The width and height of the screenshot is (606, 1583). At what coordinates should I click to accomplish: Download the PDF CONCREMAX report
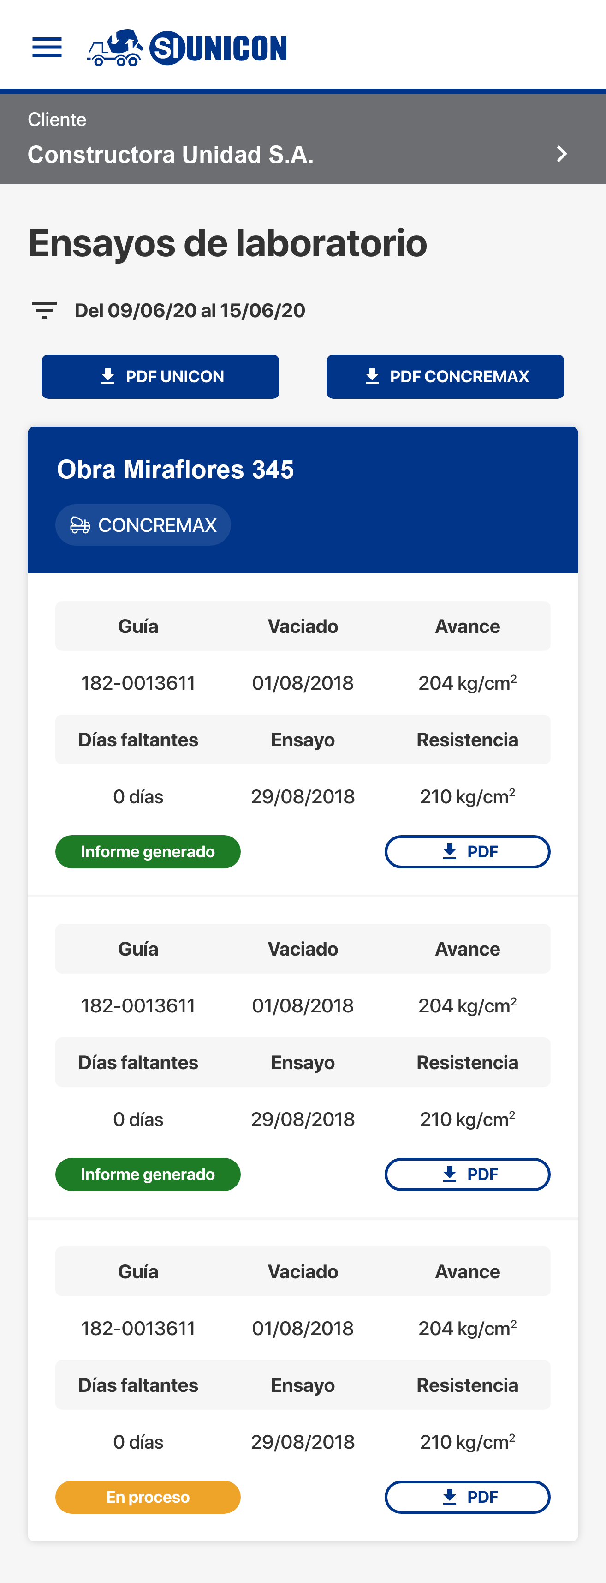tap(445, 377)
